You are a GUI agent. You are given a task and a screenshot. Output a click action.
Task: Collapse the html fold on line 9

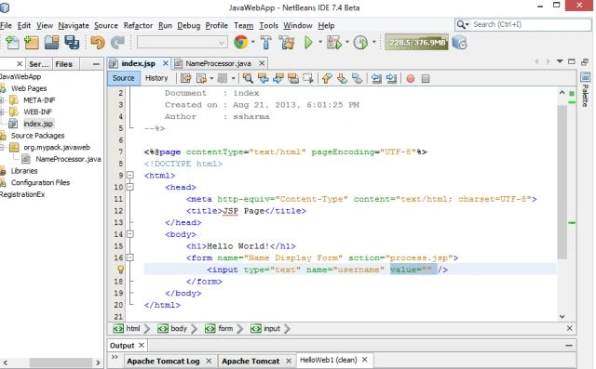[x=130, y=176]
